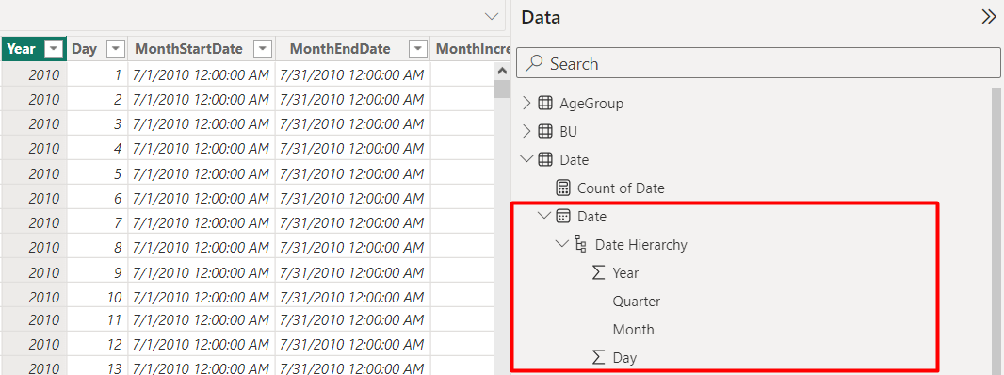Click the Data pane title
1004x375 pixels.
point(541,17)
